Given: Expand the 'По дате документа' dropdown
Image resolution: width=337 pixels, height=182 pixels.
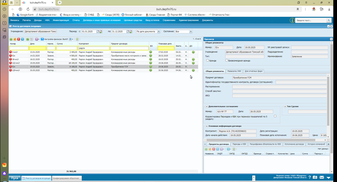Looking at the screenshot, I should tap(159, 31).
